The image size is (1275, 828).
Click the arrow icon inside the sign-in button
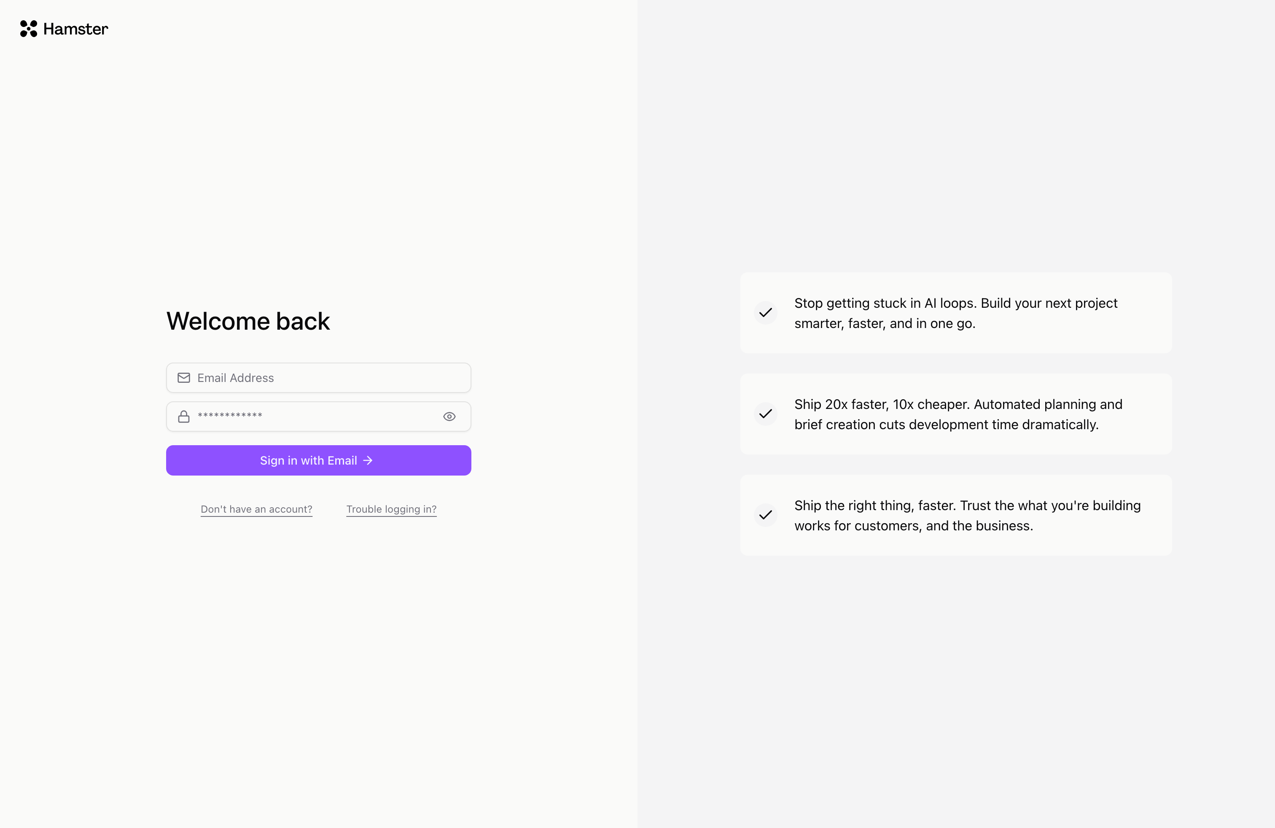click(367, 460)
